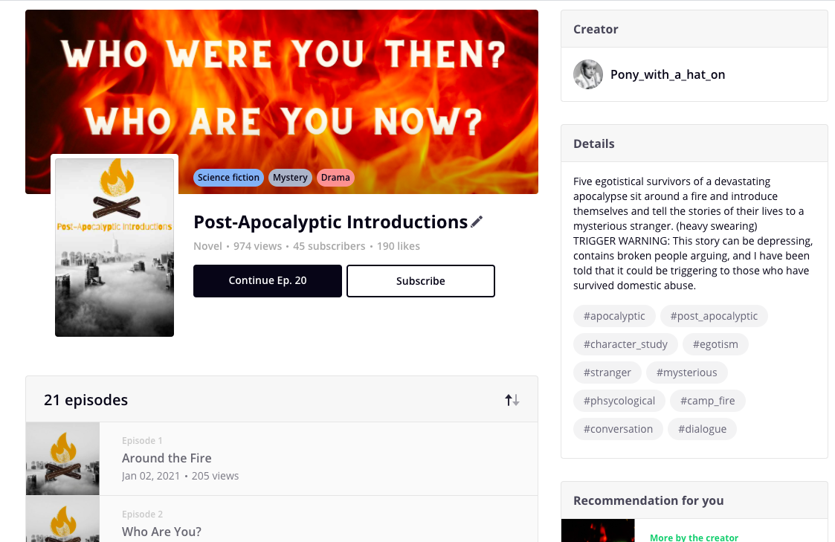835x542 pixels.
Task: Browse the #post_apocalyptic hashtag
Action: [x=714, y=316]
